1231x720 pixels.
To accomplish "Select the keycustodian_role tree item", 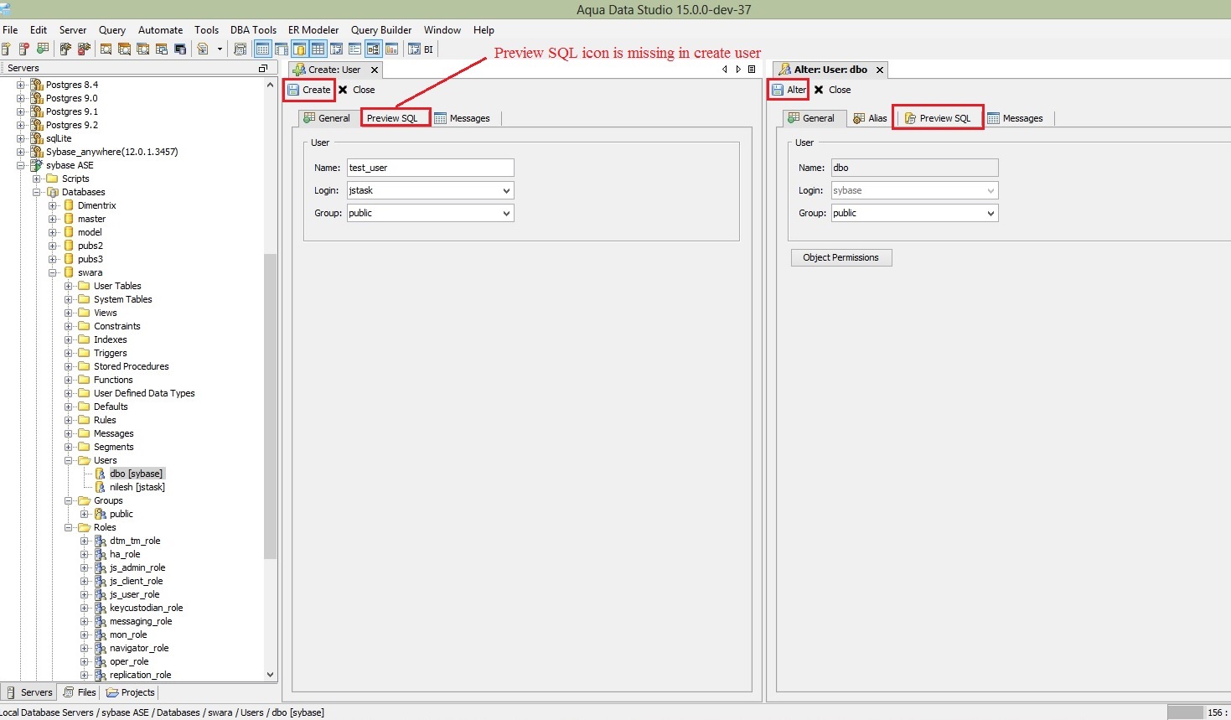I will click(x=146, y=608).
